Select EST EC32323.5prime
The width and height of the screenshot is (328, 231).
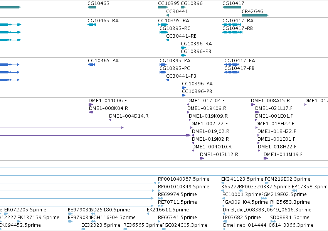[101, 225]
